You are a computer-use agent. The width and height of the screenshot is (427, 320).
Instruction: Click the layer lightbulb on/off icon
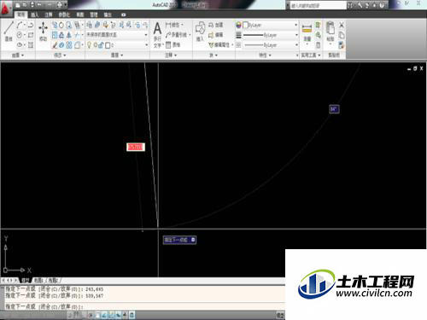(x=89, y=45)
